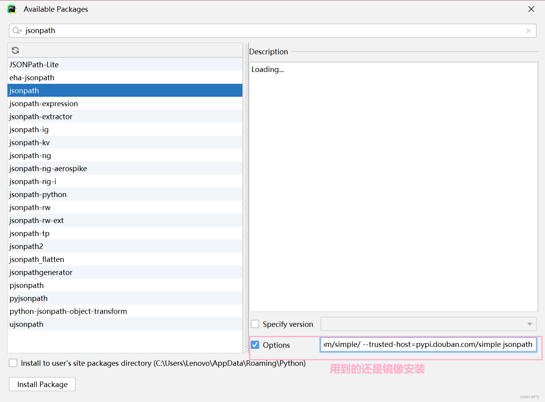Close the Available Packages dialog
545x402 pixels.
[531, 9]
